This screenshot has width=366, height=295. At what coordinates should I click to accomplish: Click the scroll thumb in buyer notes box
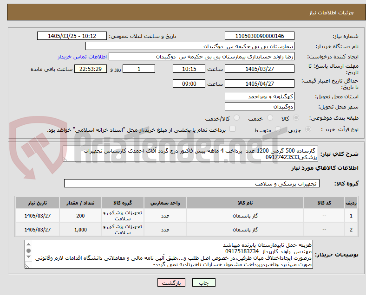pyautogui.click(x=28, y=250)
